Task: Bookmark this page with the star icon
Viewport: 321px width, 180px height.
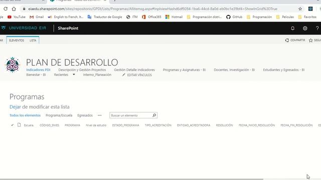Action: tap(300, 9)
